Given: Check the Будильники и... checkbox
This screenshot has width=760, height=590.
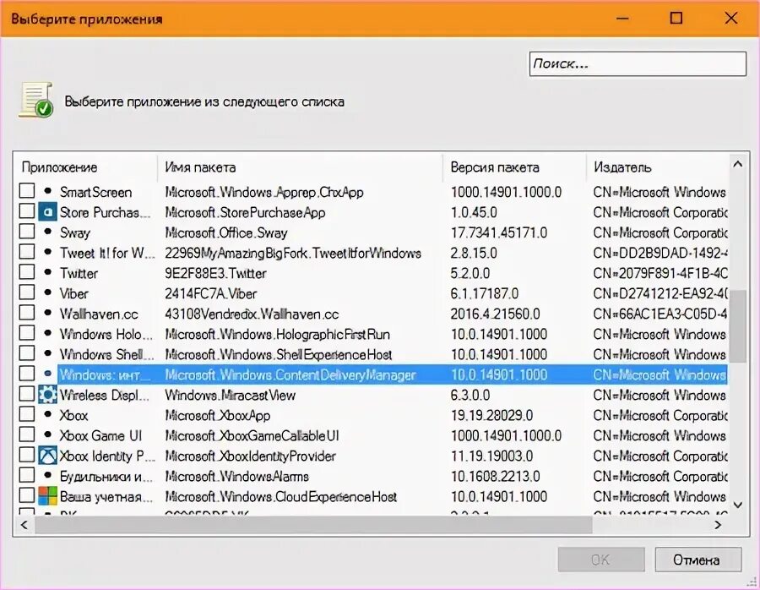Looking at the screenshot, I should coord(27,476).
